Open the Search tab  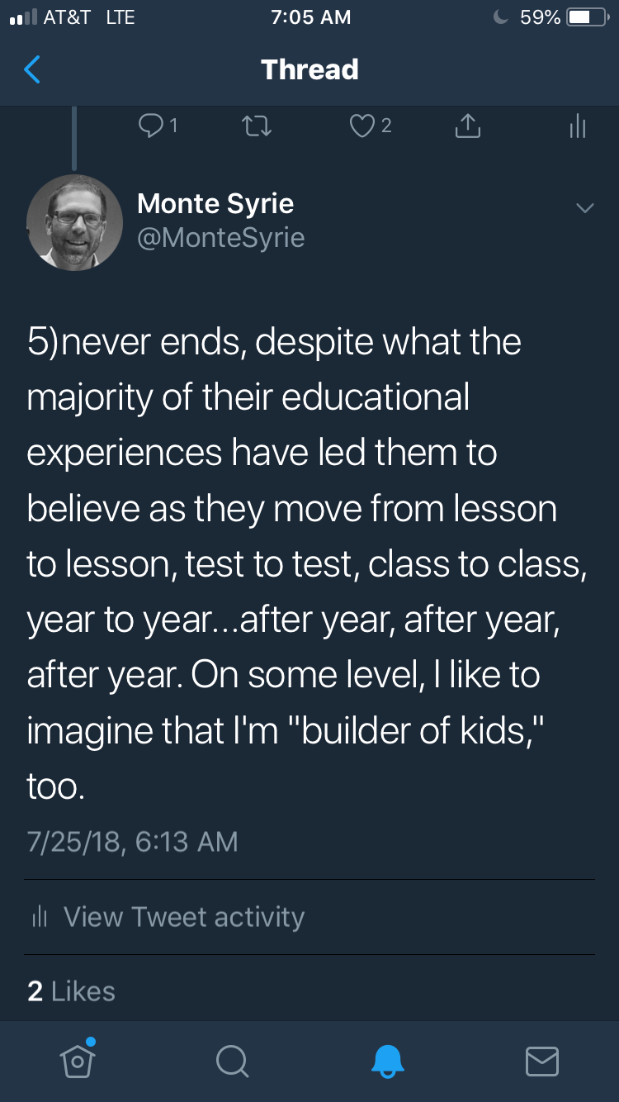coord(232,1061)
